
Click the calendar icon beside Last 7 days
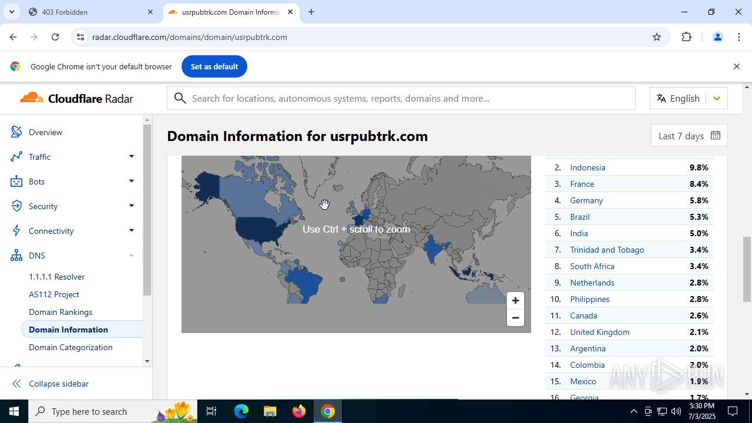pyautogui.click(x=715, y=135)
